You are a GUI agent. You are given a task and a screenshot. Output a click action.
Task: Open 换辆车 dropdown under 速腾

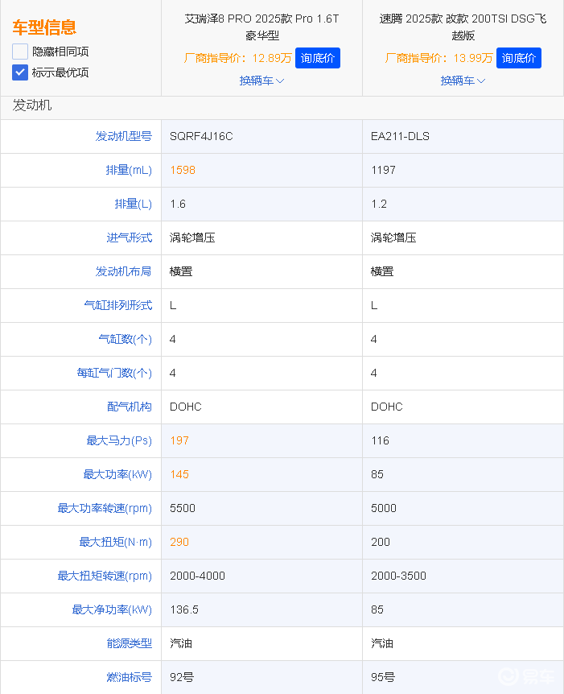(x=463, y=81)
